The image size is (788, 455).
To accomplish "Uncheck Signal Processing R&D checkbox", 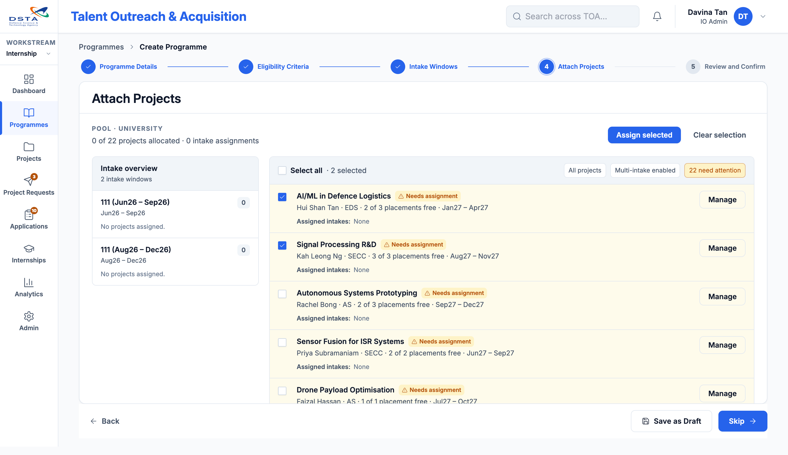I will coord(282,245).
